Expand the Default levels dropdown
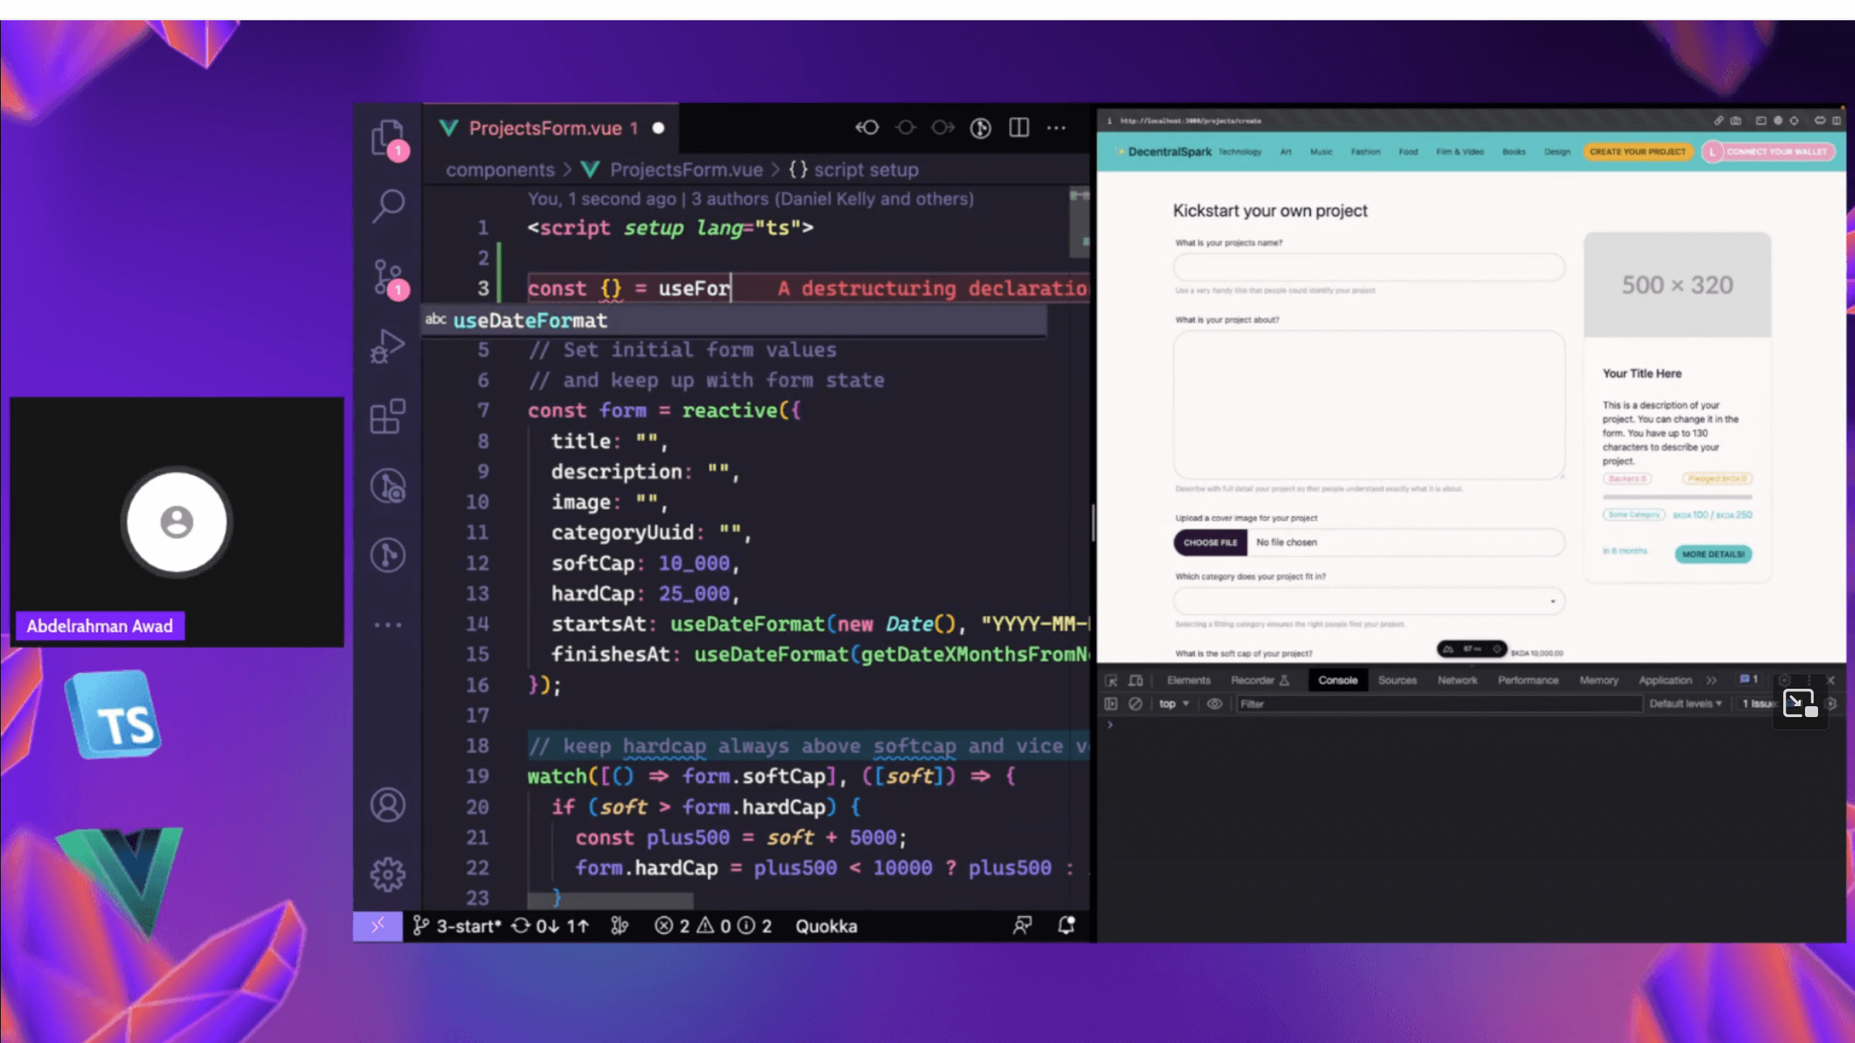 [1685, 704]
